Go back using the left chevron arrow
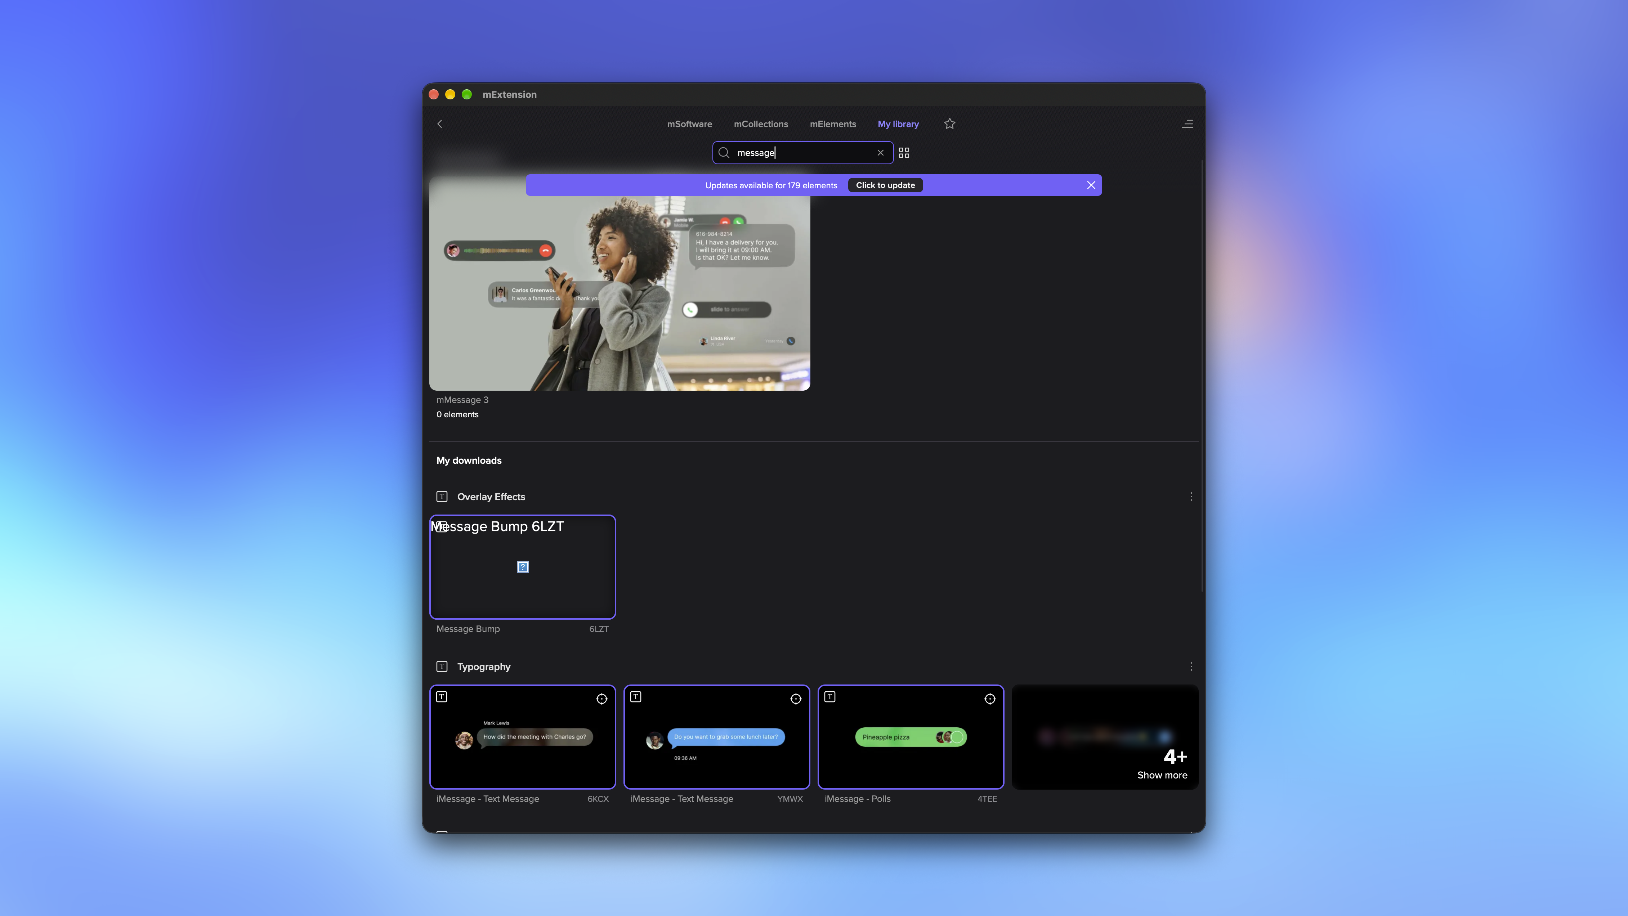 click(440, 124)
